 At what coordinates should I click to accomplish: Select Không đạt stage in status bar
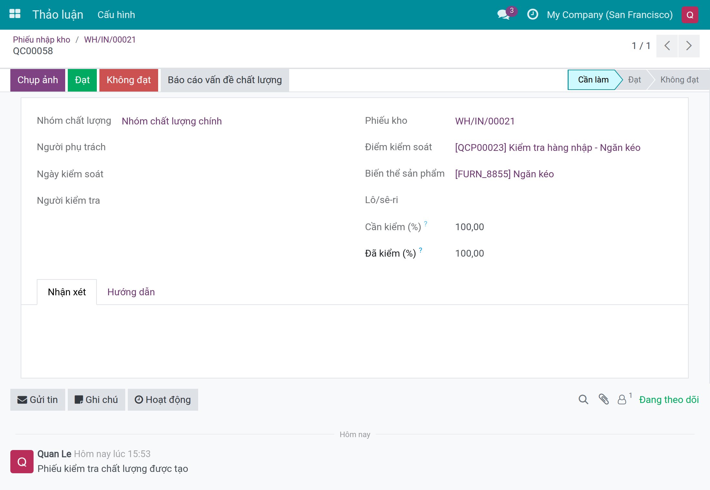[x=679, y=80]
